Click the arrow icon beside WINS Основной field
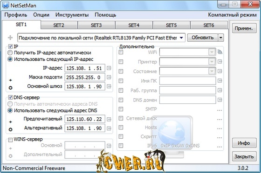The height and width of the screenshot is (173, 261). pyautogui.click(x=109, y=146)
